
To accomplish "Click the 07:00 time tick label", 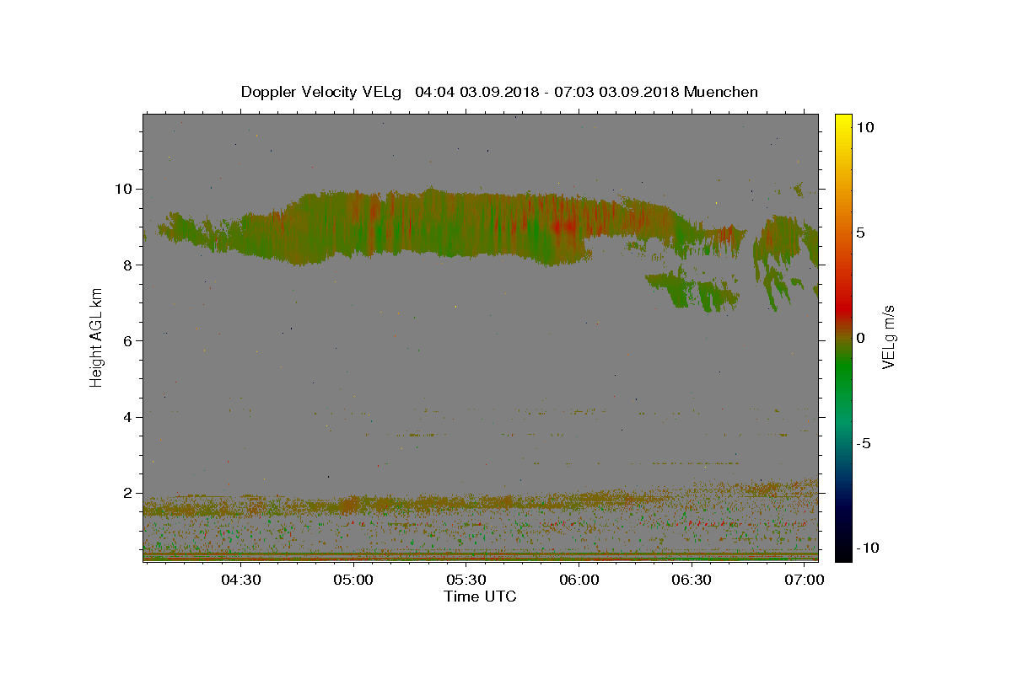I will point(805,580).
